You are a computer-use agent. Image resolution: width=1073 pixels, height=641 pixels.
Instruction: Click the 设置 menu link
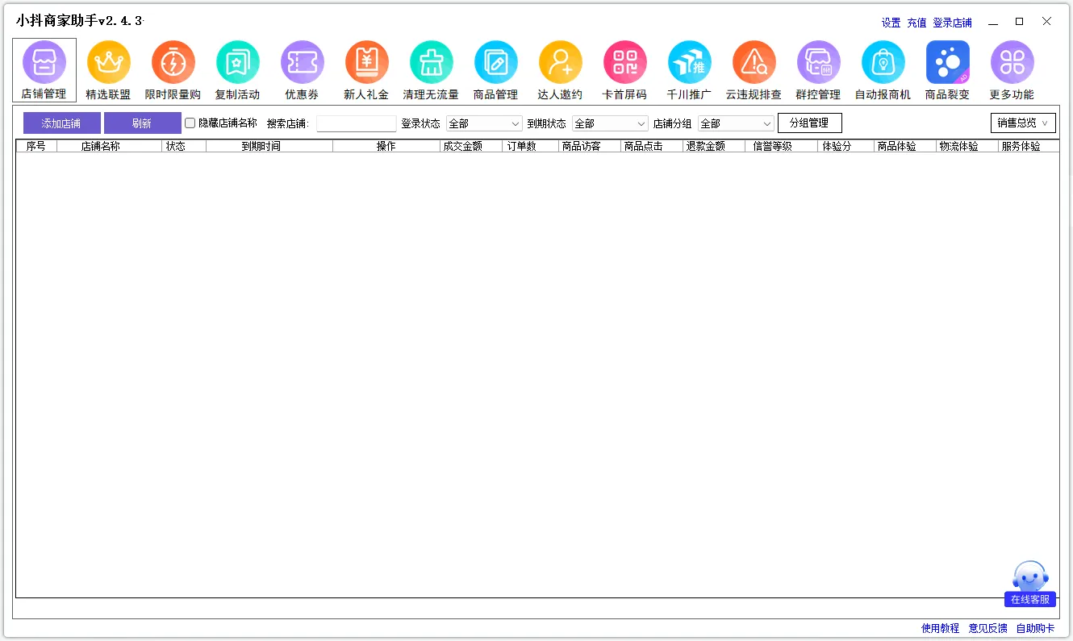[891, 23]
